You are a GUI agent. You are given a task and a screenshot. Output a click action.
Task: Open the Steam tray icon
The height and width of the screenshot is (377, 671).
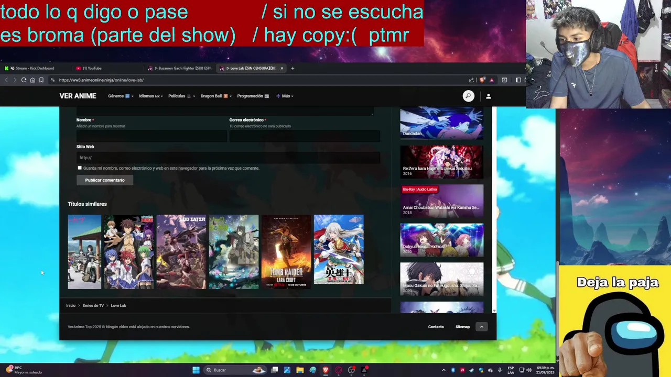472,370
